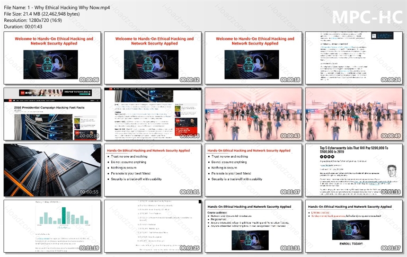Screen dimensions: 407x257
Task: Click the social share icons in jobs article
Action: click(x=327, y=157)
